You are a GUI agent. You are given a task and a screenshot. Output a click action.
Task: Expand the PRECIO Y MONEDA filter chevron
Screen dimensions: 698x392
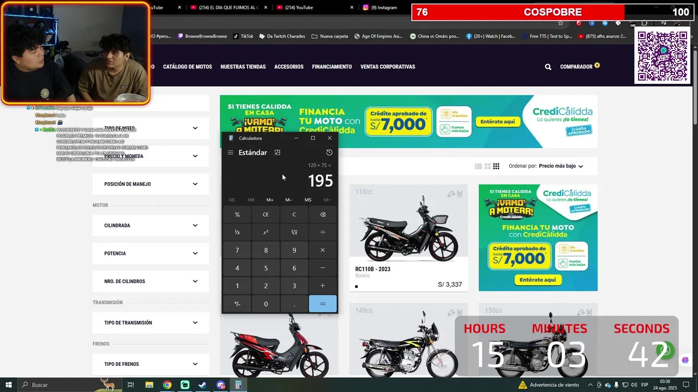(195, 156)
